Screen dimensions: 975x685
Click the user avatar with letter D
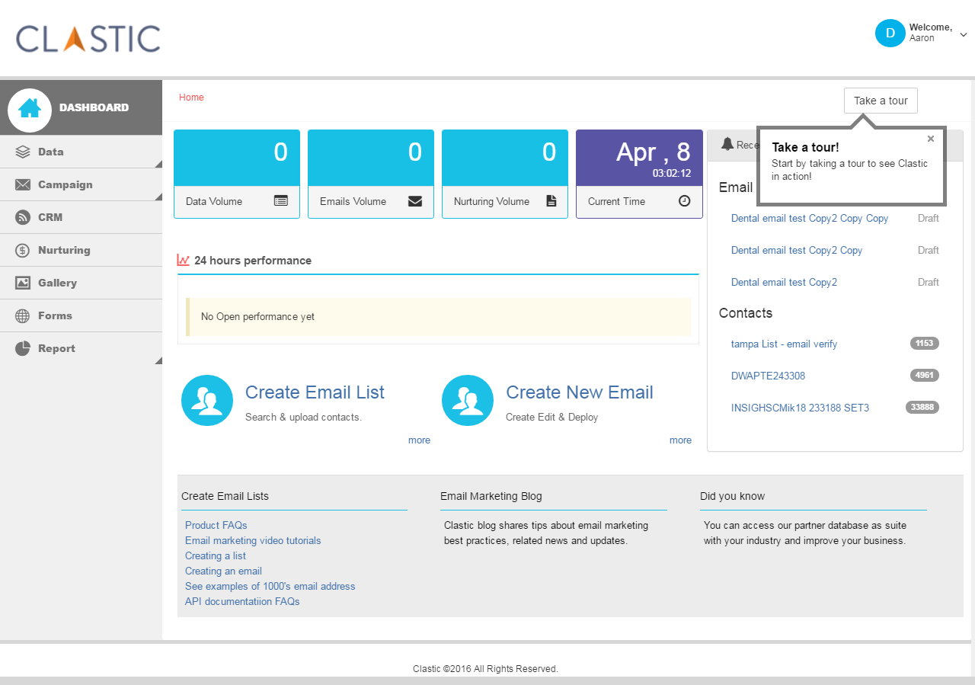pyautogui.click(x=890, y=33)
